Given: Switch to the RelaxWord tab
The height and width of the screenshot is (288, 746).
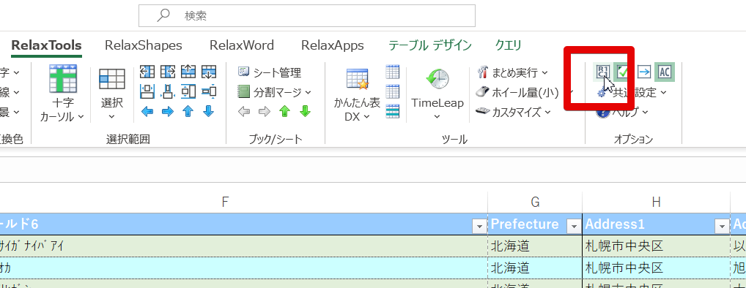Looking at the screenshot, I should pyautogui.click(x=242, y=45).
